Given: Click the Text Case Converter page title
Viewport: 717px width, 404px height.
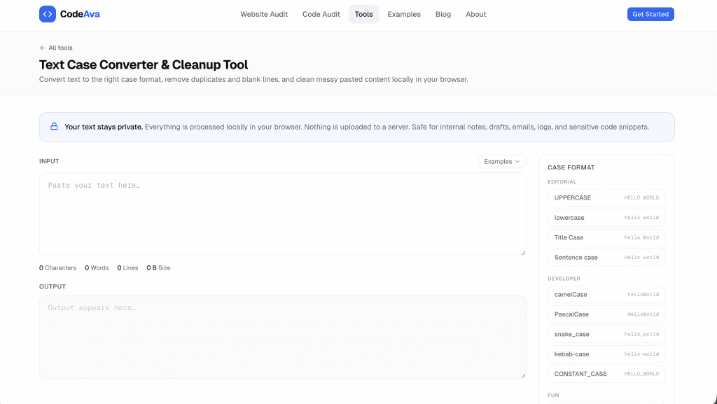Looking at the screenshot, I should click(x=144, y=64).
